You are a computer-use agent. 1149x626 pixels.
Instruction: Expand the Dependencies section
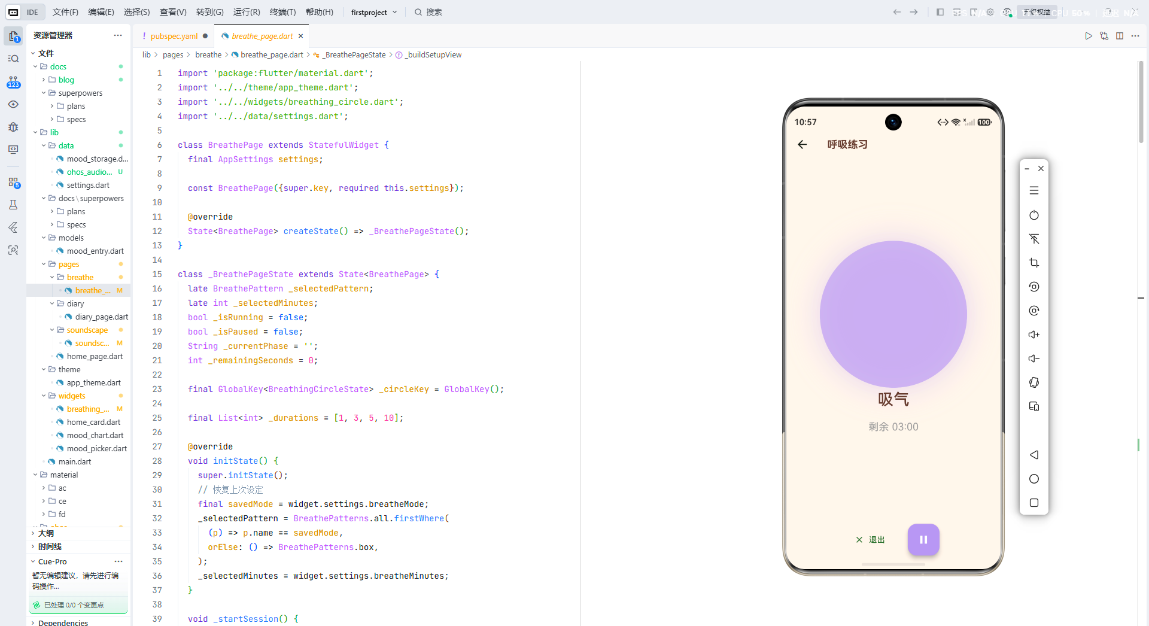tap(63, 622)
